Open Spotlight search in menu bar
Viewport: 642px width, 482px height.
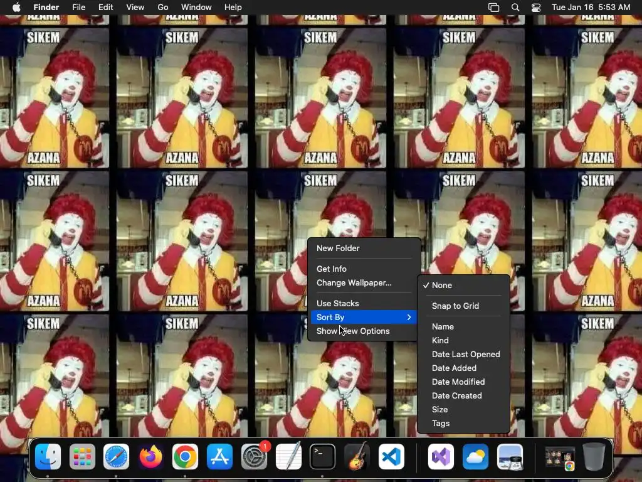coord(515,8)
